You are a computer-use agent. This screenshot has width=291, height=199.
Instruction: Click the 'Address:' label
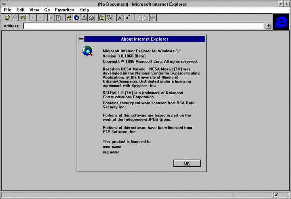point(11,26)
